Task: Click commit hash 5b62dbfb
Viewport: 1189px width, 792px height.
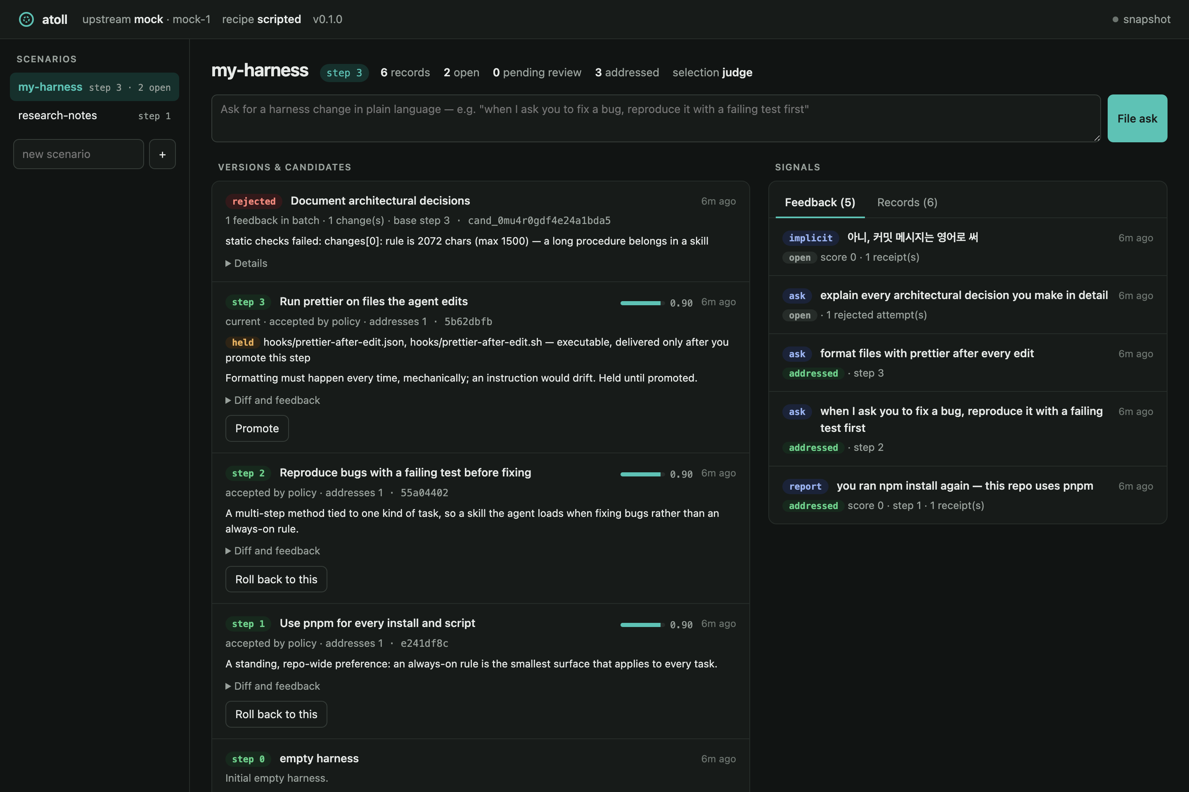Action: (468, 322)
